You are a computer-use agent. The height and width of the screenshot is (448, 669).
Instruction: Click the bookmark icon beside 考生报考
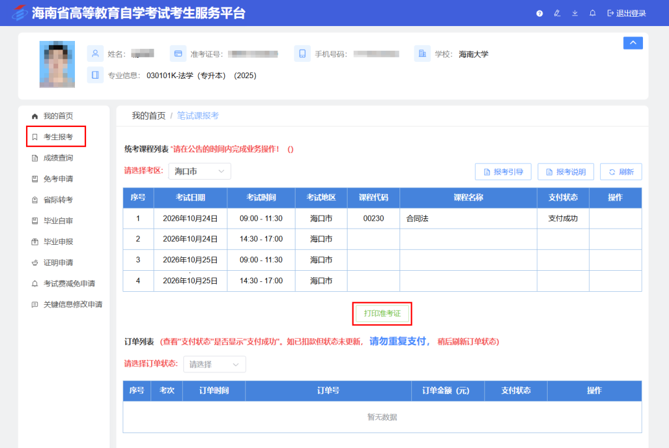[x=35, y=137]
